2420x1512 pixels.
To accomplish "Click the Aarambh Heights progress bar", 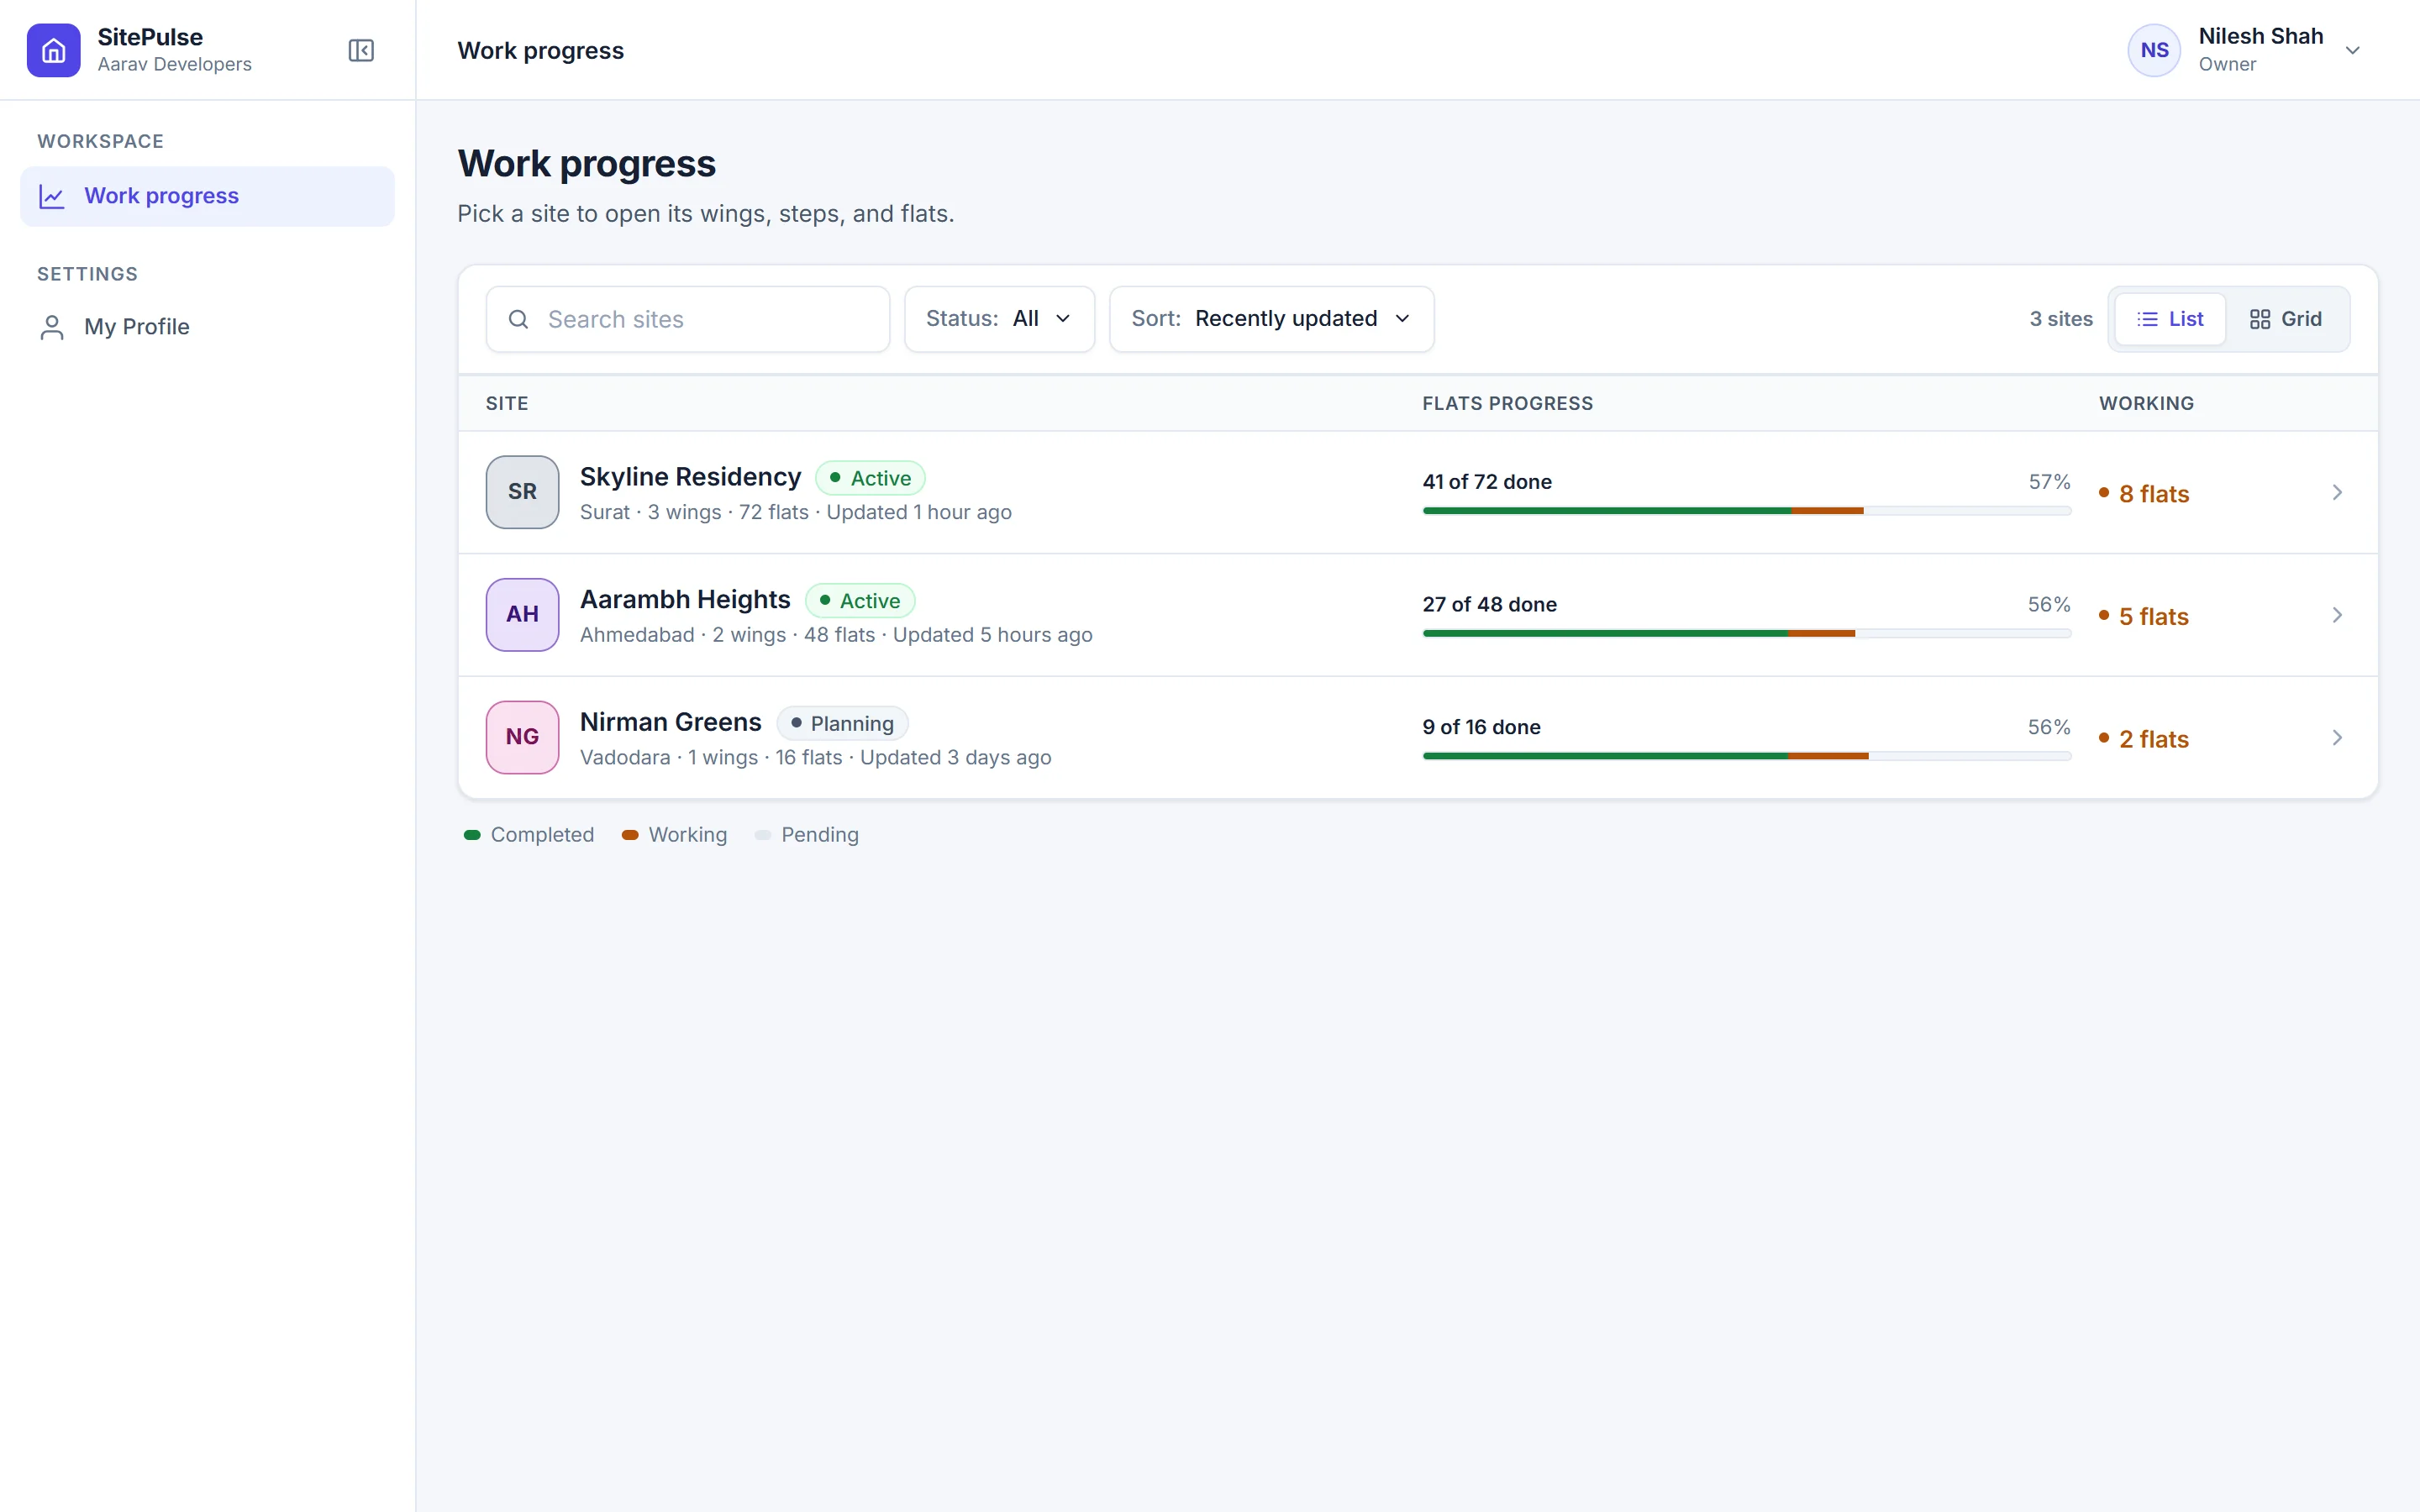I will click(x=1746, y=634).
